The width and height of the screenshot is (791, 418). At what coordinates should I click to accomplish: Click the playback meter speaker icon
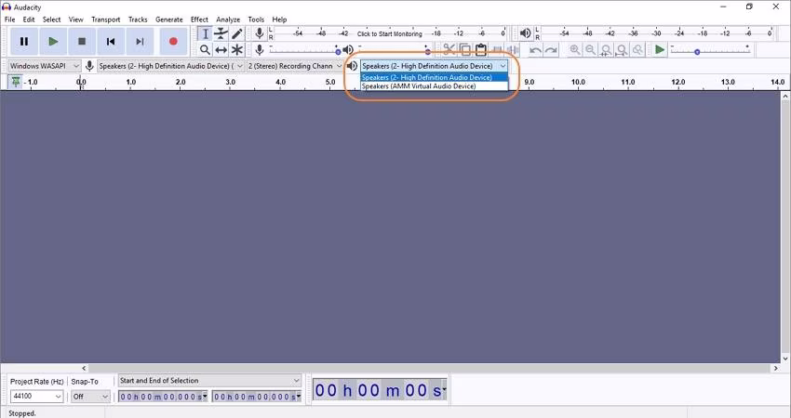coord(526,33)
